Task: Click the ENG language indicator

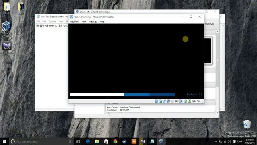Action: pos(239,141)
